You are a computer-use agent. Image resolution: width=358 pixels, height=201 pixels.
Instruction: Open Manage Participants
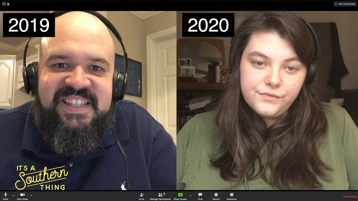[x=160, y=196]
